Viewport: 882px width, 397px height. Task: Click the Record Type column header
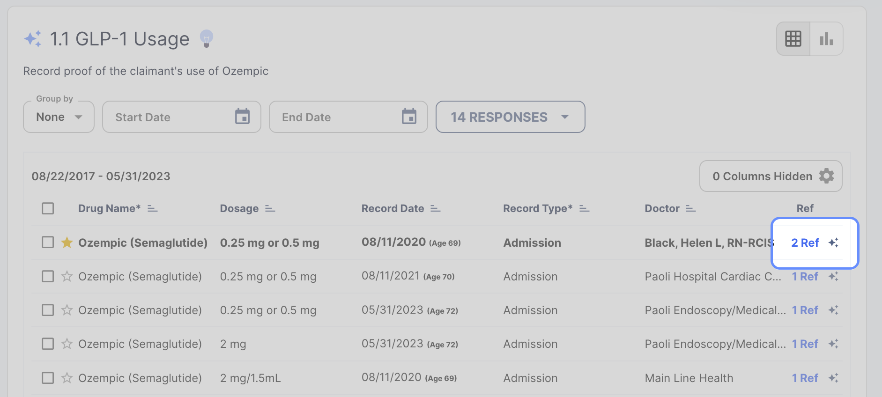click(x=538, y=208)
